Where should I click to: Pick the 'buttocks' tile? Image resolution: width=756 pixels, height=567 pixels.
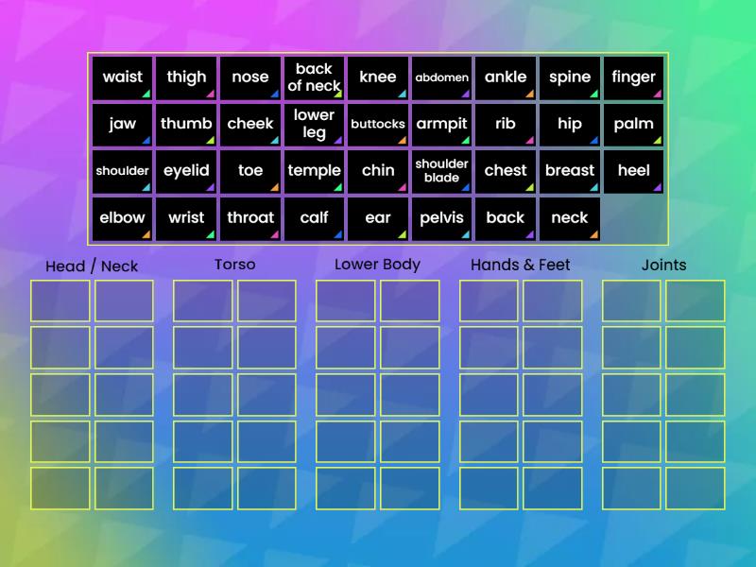coord(378,125)
